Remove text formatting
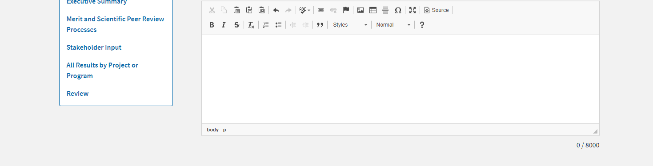 251,25
